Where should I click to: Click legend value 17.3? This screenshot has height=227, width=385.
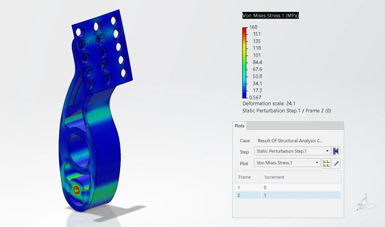point(257,90)
